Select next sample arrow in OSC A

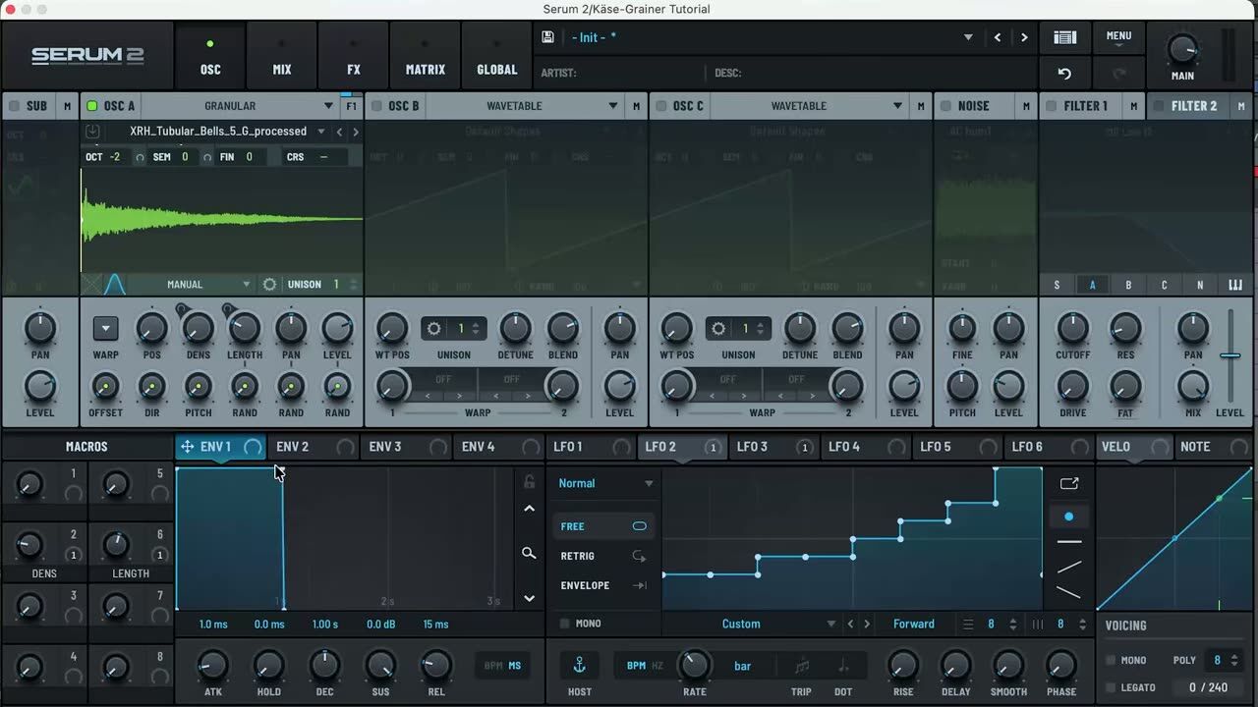(355, 132)
